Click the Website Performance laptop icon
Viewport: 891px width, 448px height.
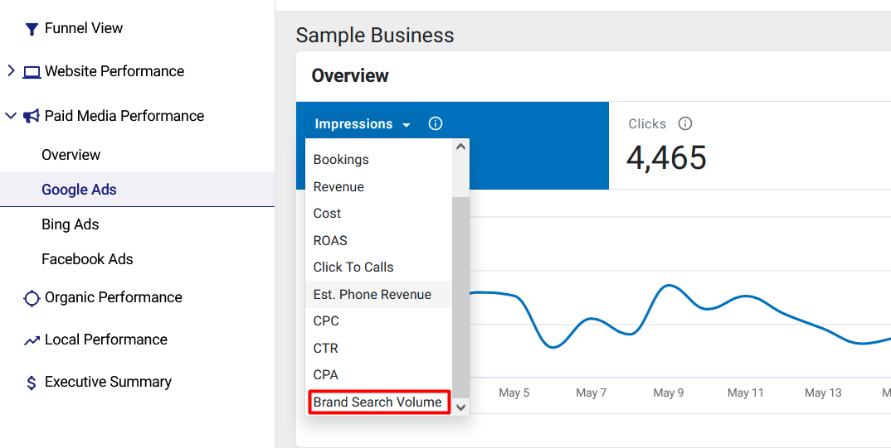point(32,72)
